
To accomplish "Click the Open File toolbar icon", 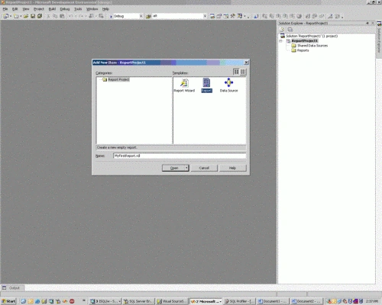I will (x=26, y=16).
